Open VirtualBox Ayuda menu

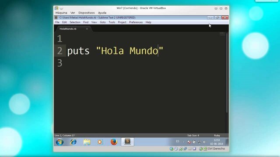point(102,13)
